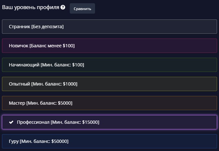Open the profile level help tooltip icon
The width and height of the screenshot is (219, 151).
tap(63, 7)
